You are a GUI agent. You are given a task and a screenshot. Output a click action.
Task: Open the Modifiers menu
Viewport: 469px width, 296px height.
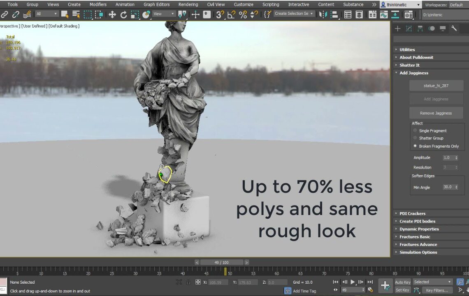tap(98, 5)
